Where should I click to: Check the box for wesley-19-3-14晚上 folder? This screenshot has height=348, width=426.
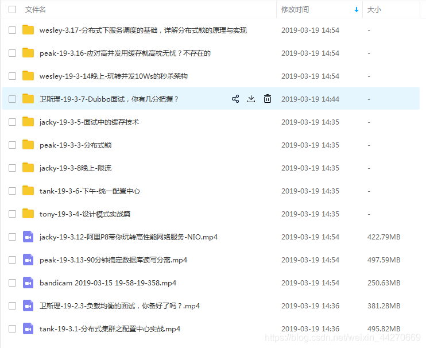point(12,76)
